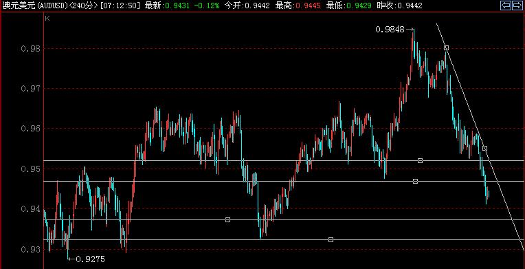Click the 0.95 price axis label

coord(30,169)
